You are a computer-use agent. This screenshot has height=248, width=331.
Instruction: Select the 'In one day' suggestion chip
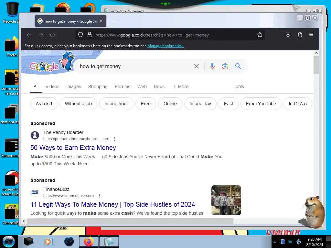(200, 104)
